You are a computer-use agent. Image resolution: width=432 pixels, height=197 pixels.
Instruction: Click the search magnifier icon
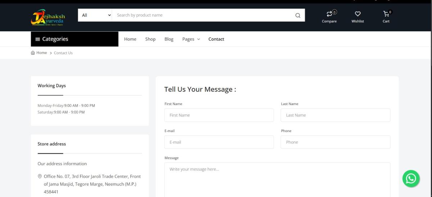pyautogui.click(x=297, y=15)
